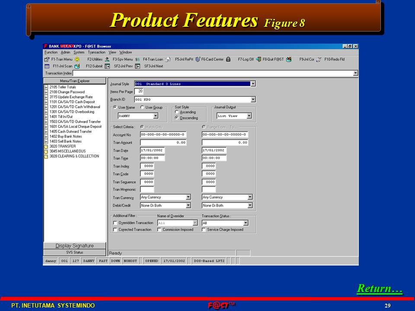Image resolution: width=415 pixels, height=311 pixels.
Task: Tick the Service Charge Imposed checkbox
Action: tap(204, 230)
